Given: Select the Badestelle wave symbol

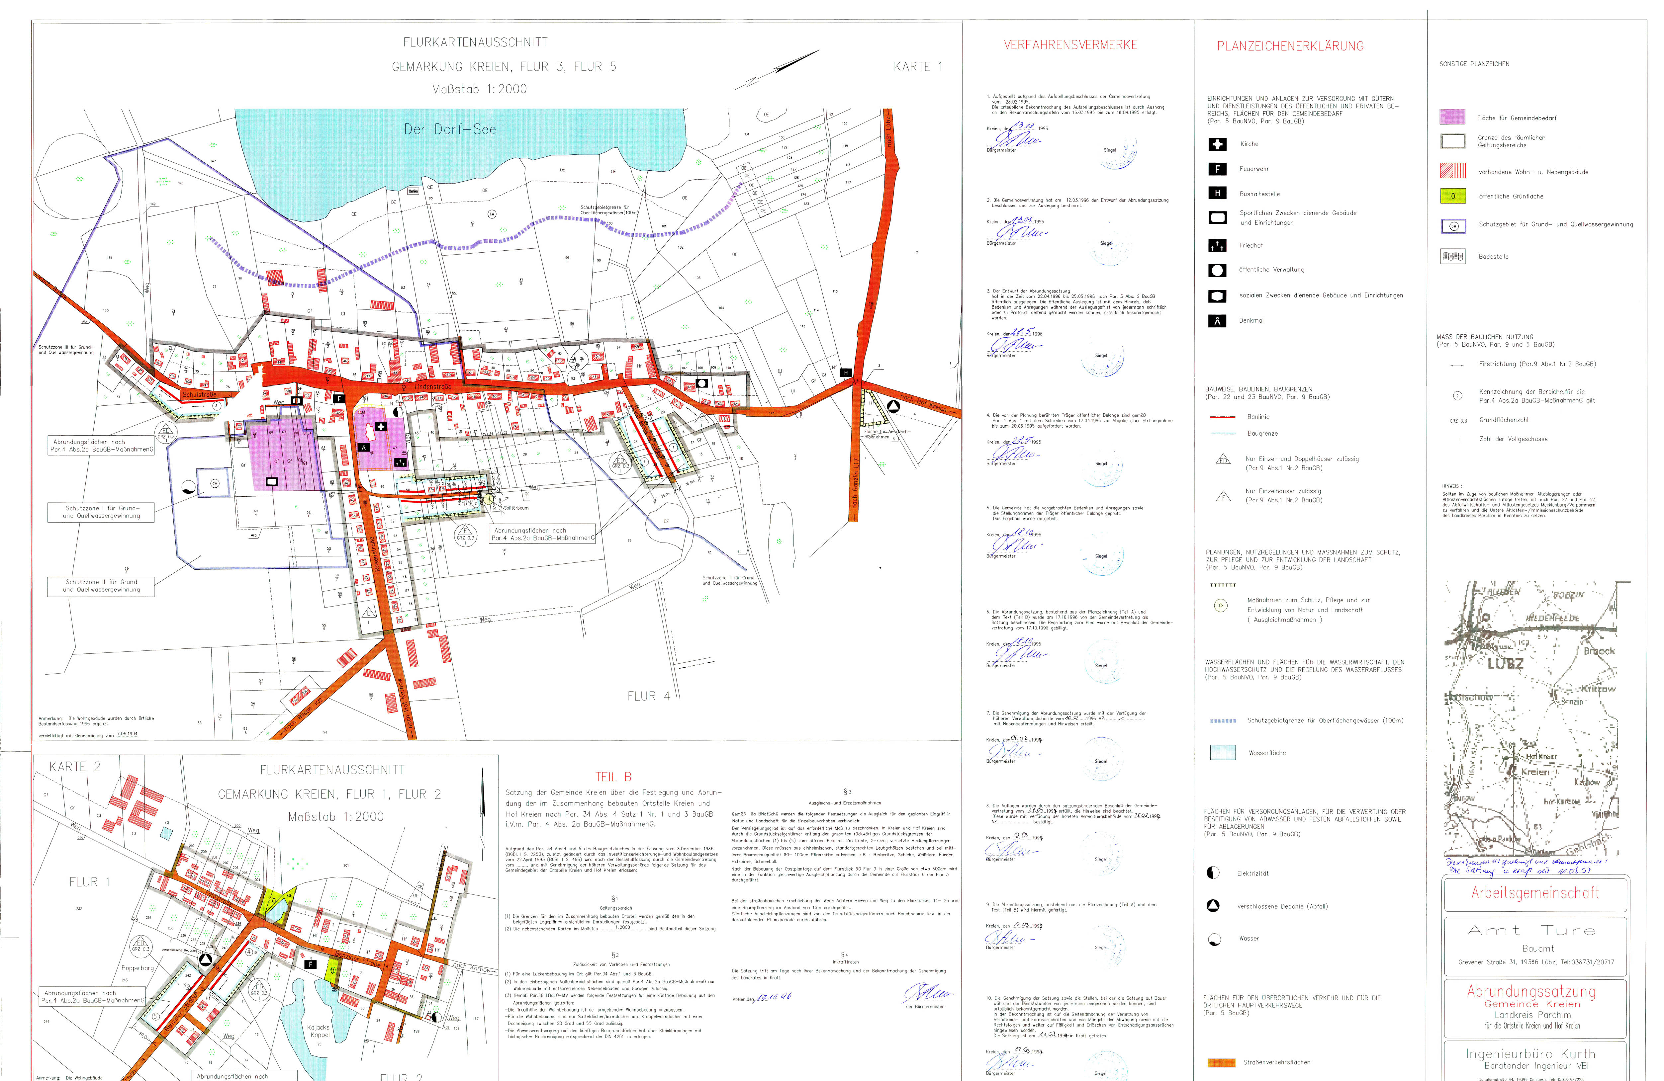Looking at the screenshot, I should 1453,256.
